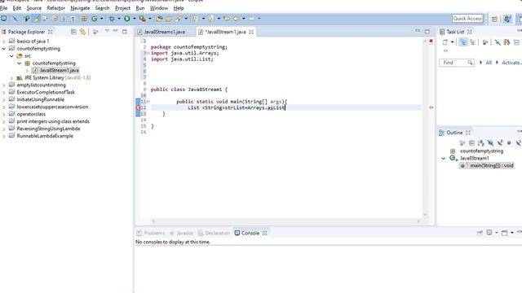The height and width of the screenshot is (293, 522).
Task: Click the Run External Tools toolbar icon
Action: tap(143, 19)
